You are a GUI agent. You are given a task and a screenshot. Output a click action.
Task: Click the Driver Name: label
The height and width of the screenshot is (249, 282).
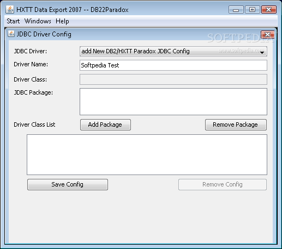click(x=31, y=64)
